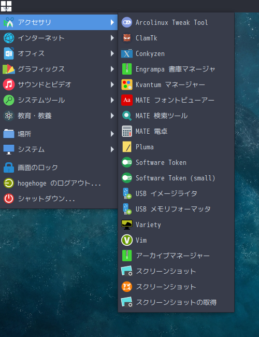Expand グラフィックス submenu arrow
The height and width of the screenshot is (337, 259).
point(112,69)
